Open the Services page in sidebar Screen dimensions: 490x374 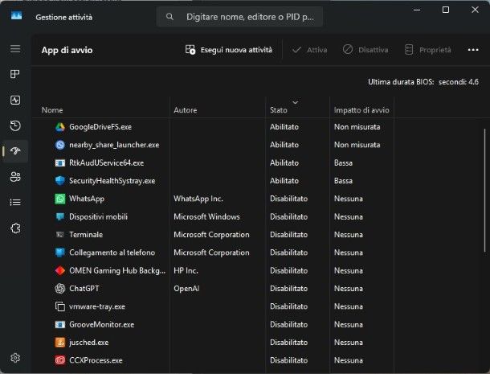point(15,228)
